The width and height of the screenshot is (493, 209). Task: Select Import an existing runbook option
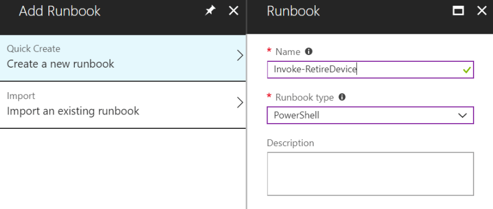tap(123, 104)
